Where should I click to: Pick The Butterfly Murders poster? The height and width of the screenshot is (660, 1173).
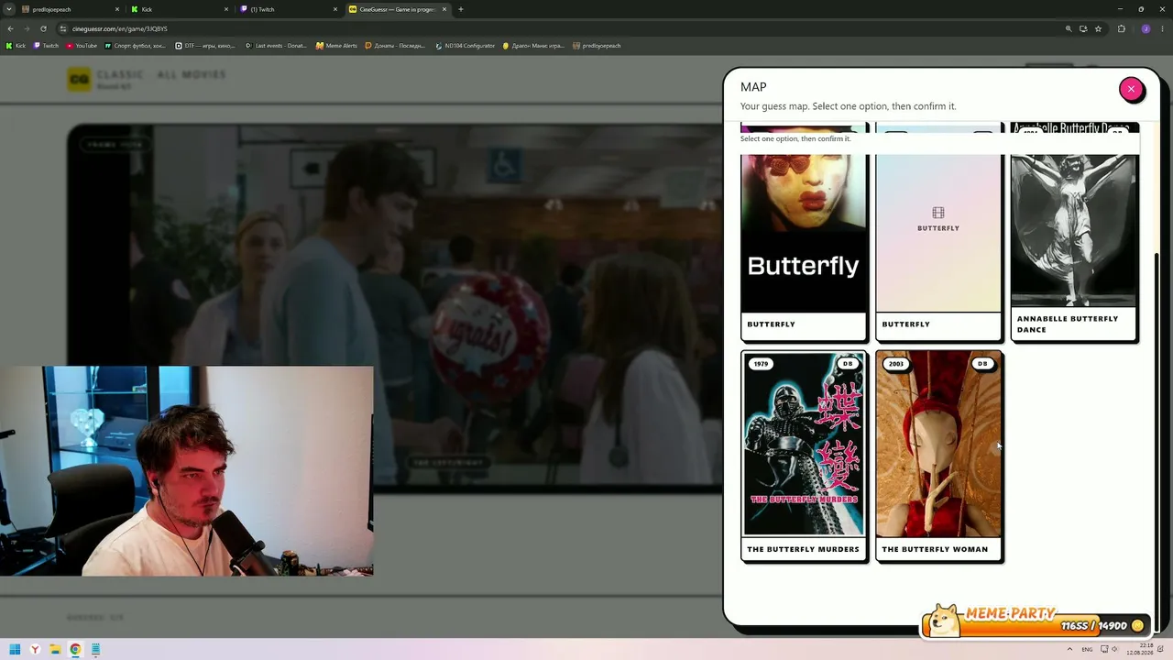pos(804,444)
